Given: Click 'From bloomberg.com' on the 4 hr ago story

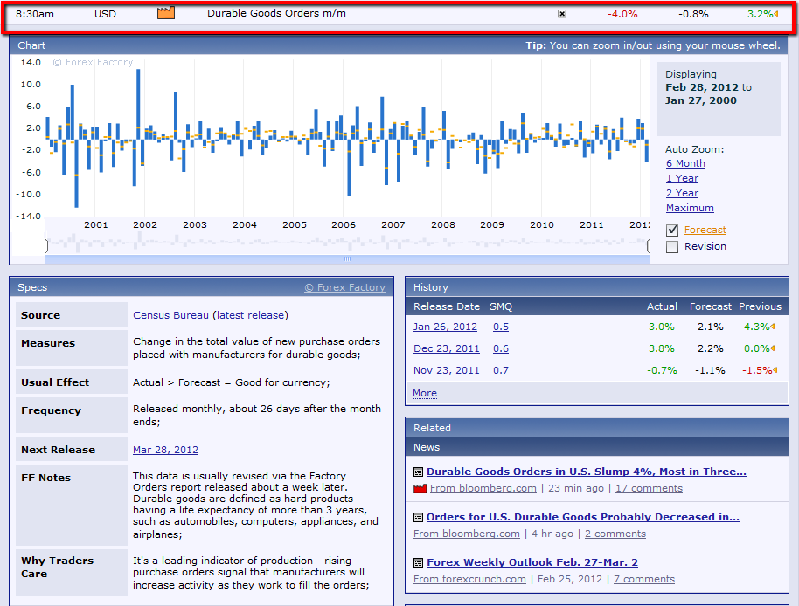Looking at the screenshot, I should [467, 534].
